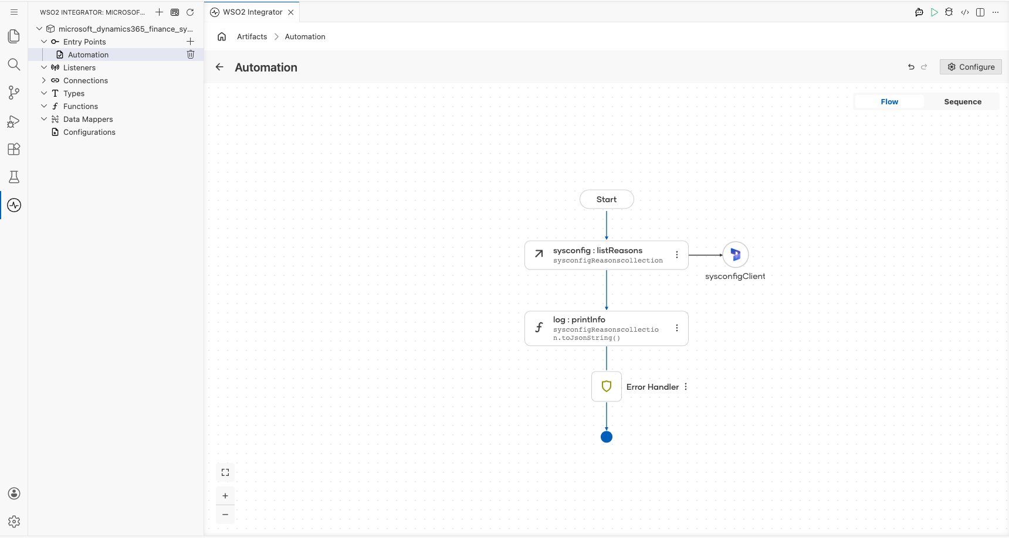Collapse the Data Mappers section
The image size is (1009, 538).
pos(44,119)
